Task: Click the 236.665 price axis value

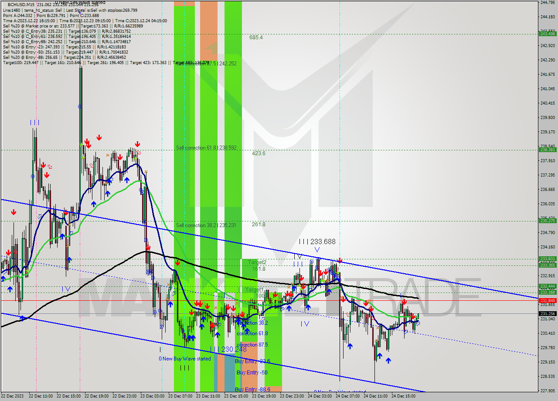Action: coord(548,189)
